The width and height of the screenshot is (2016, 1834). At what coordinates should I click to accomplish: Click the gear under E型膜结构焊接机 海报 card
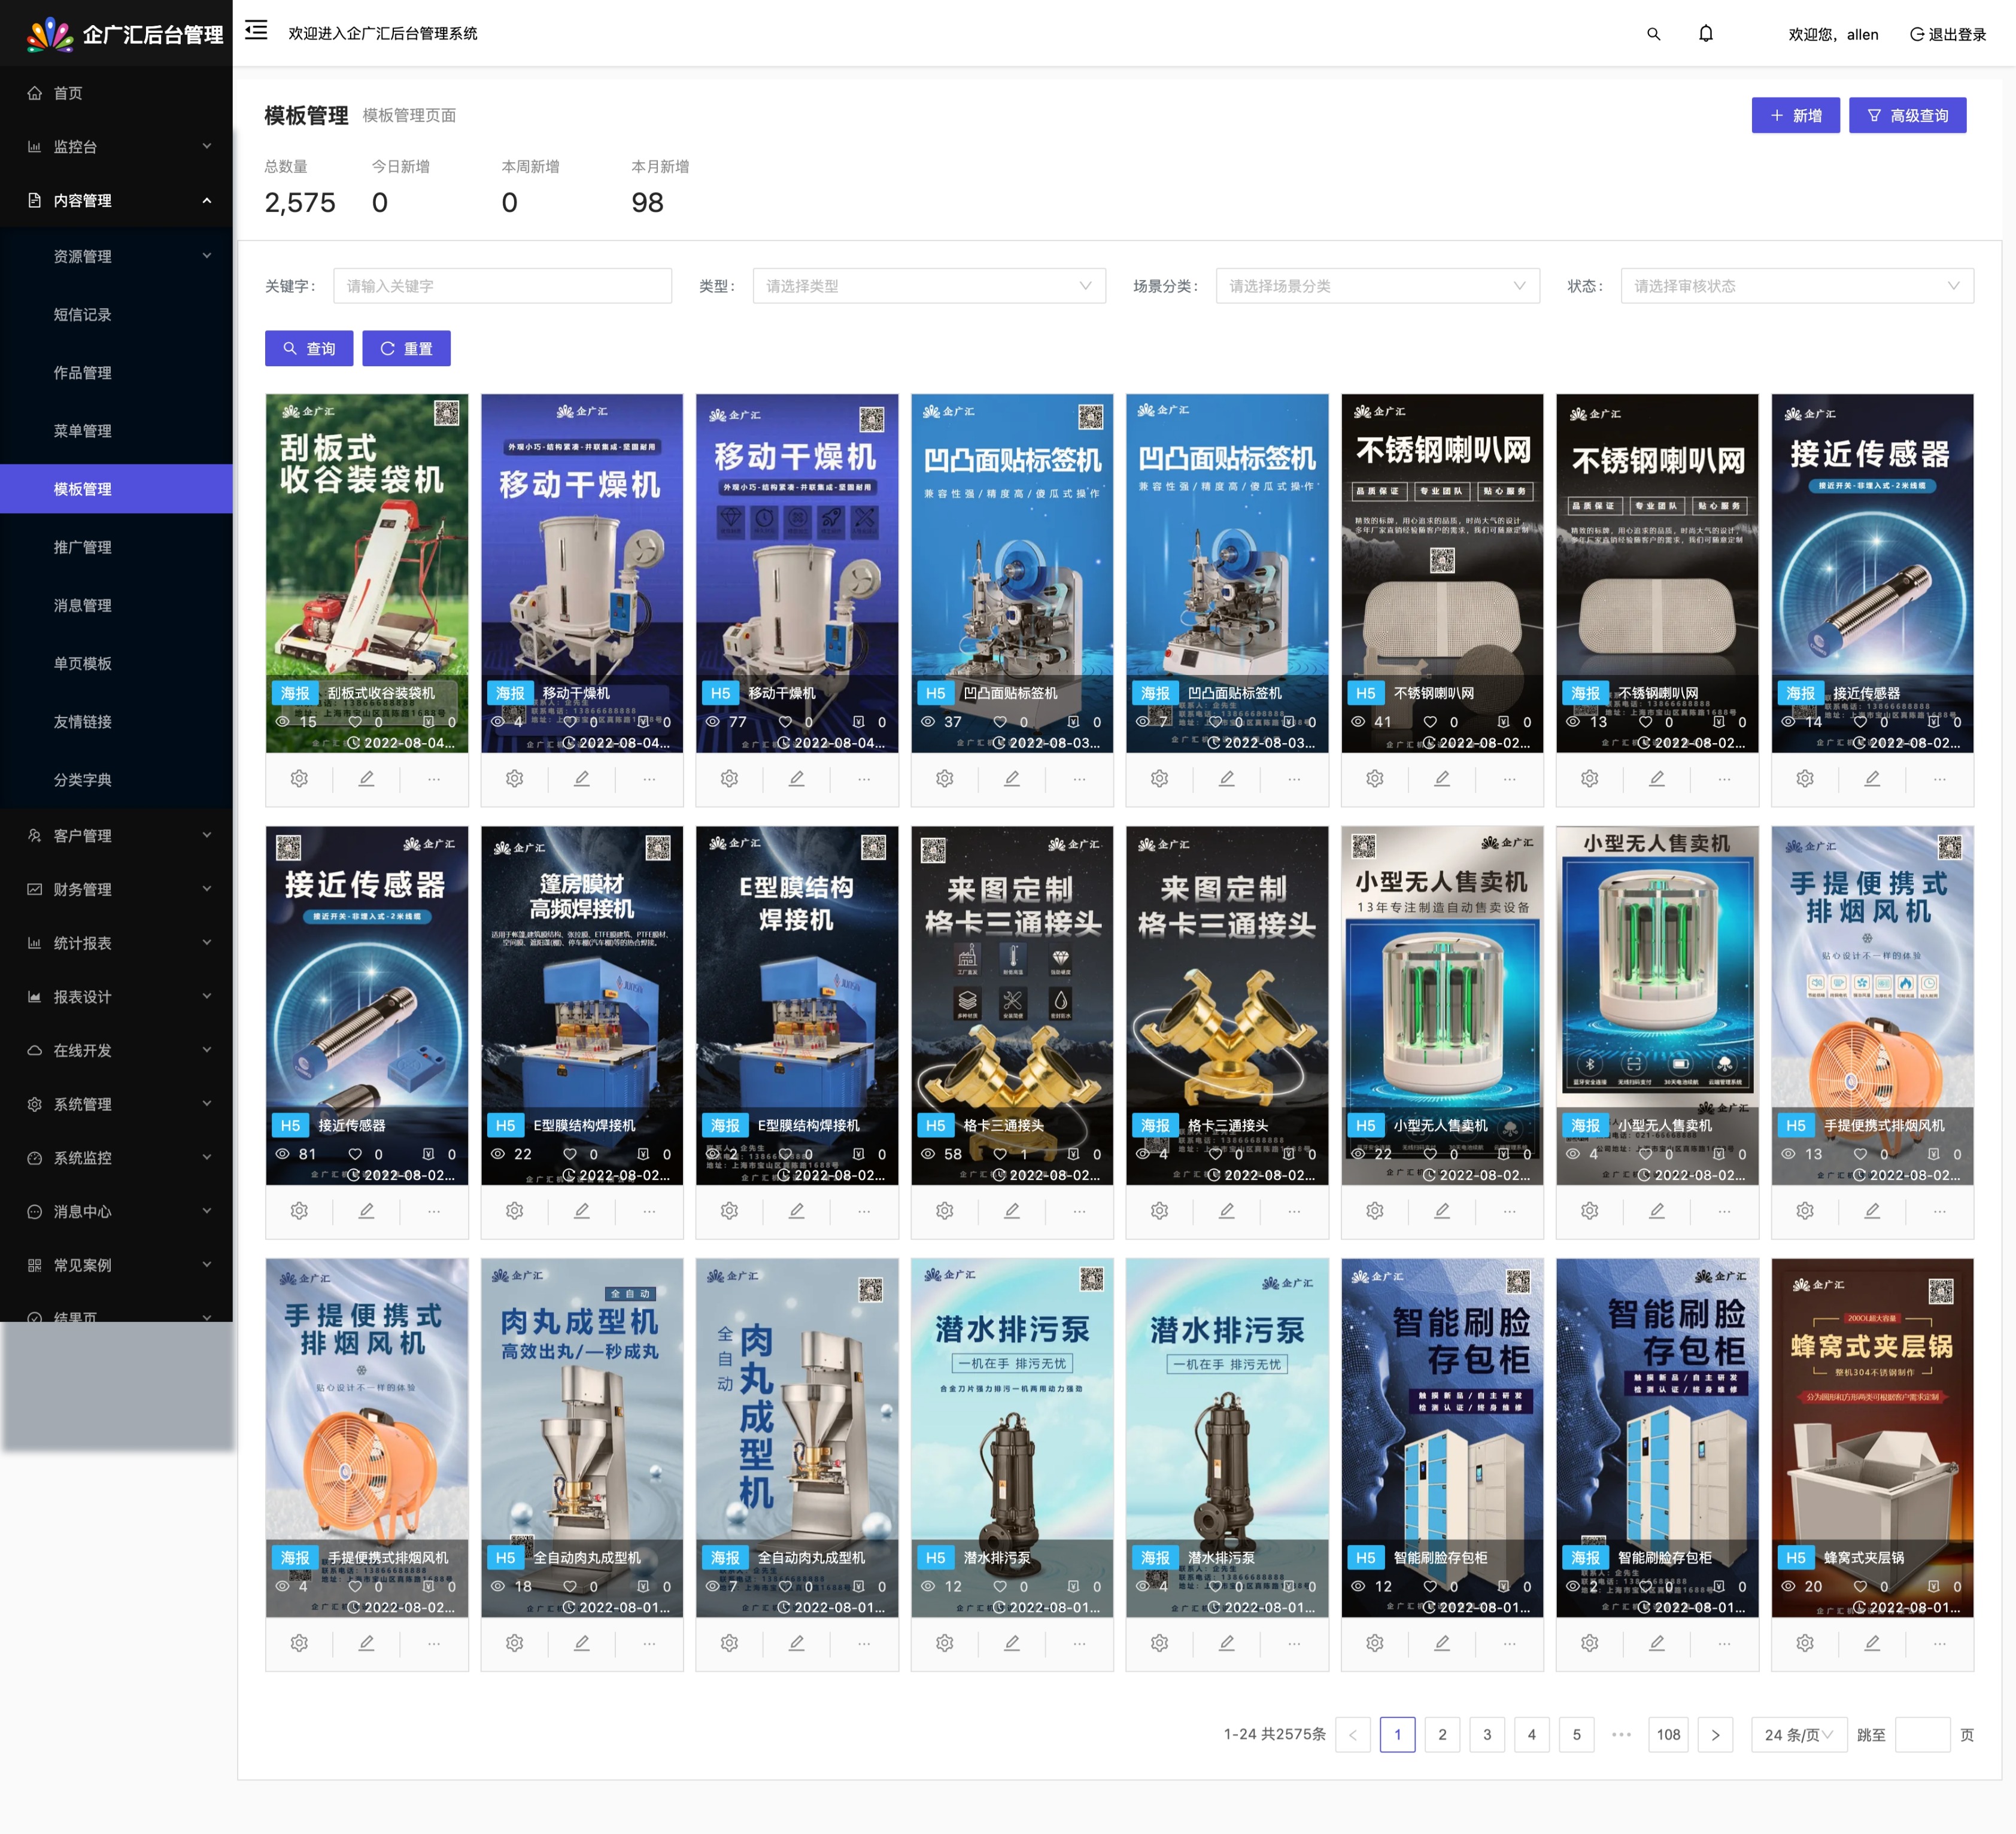(x=730, y=1210)
